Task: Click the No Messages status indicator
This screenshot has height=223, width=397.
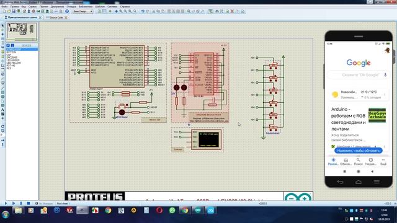Action: pos(44,203)
